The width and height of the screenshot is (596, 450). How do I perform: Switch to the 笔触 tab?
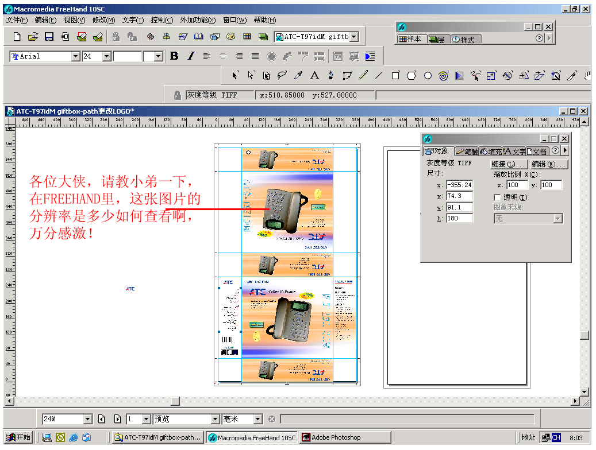pyautogui.click(x=467, y=152)
